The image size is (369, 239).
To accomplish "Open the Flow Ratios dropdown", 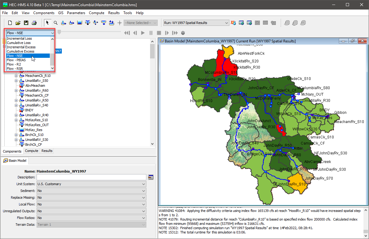I will [x=91, y=218].
